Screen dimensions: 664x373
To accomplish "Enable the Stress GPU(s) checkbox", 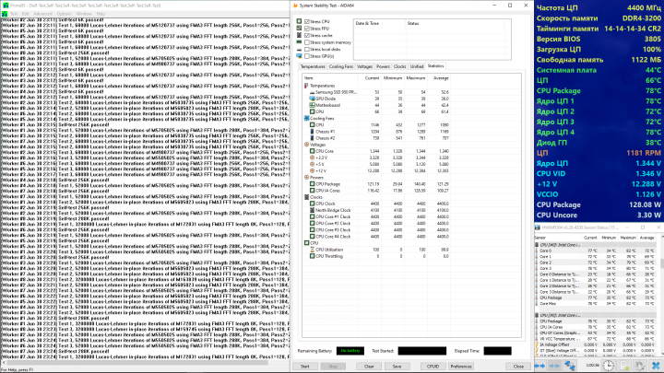I will pos(307,56).
